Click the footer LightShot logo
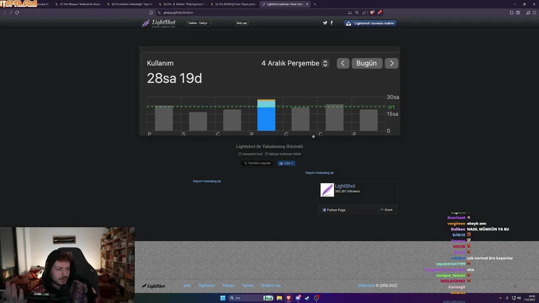This screenshot has height=303, width=539. point(153,286)
